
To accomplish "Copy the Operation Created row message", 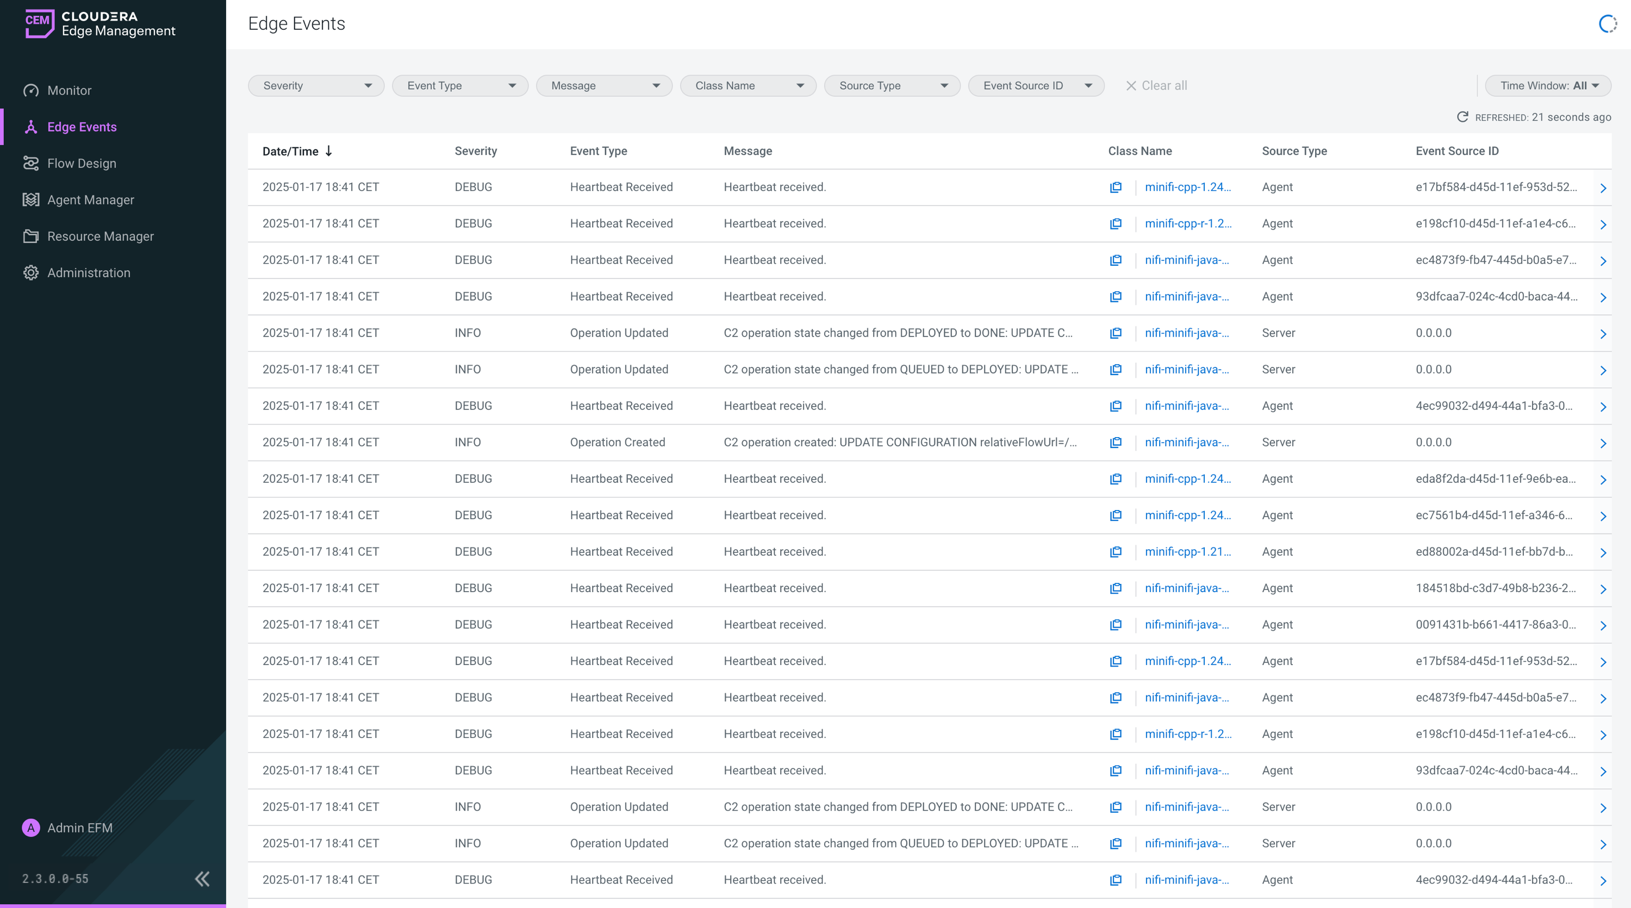I will (x=1116, y=443).
